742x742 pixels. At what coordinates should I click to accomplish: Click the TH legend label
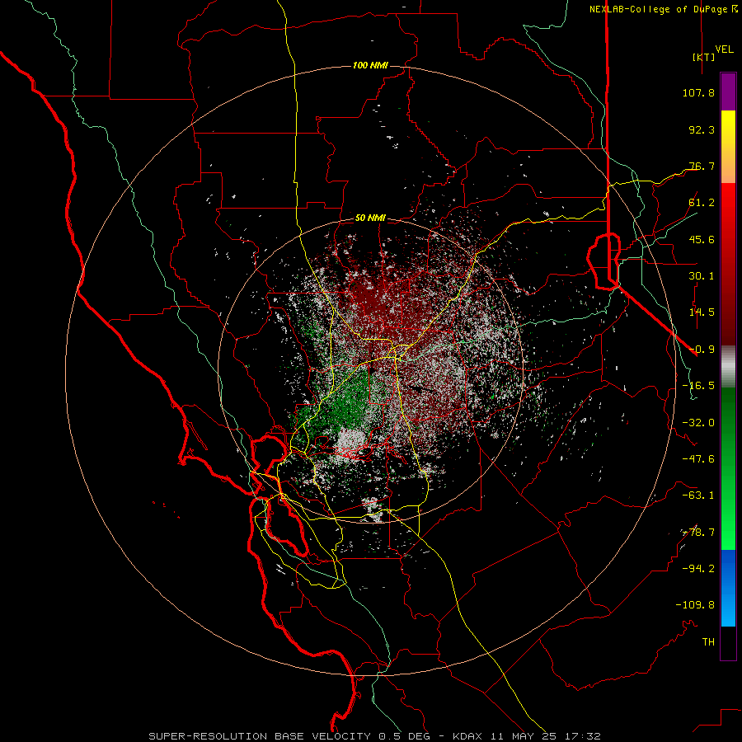(708, 642)
